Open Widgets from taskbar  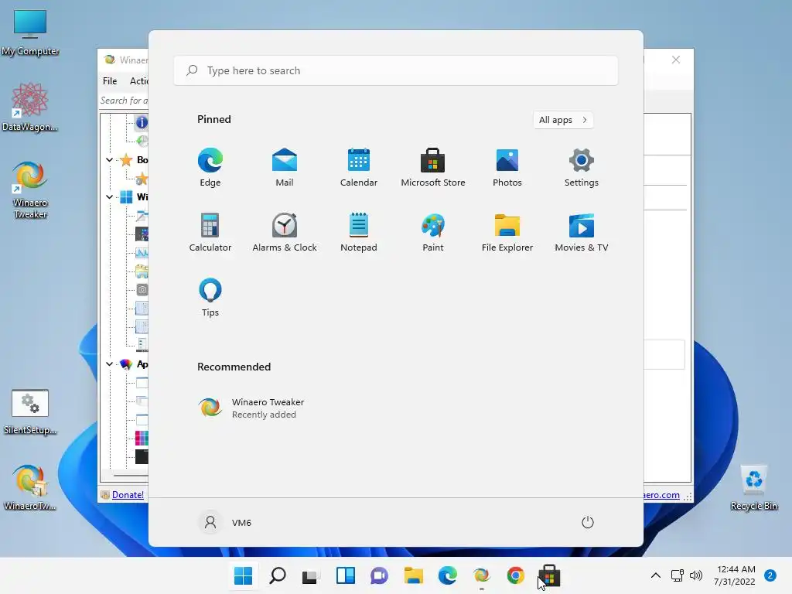coord(346,575)
